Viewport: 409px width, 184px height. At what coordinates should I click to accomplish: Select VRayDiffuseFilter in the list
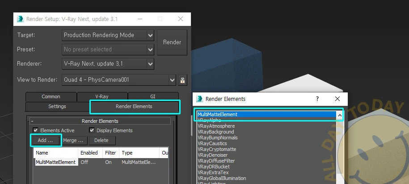[266, 161]
